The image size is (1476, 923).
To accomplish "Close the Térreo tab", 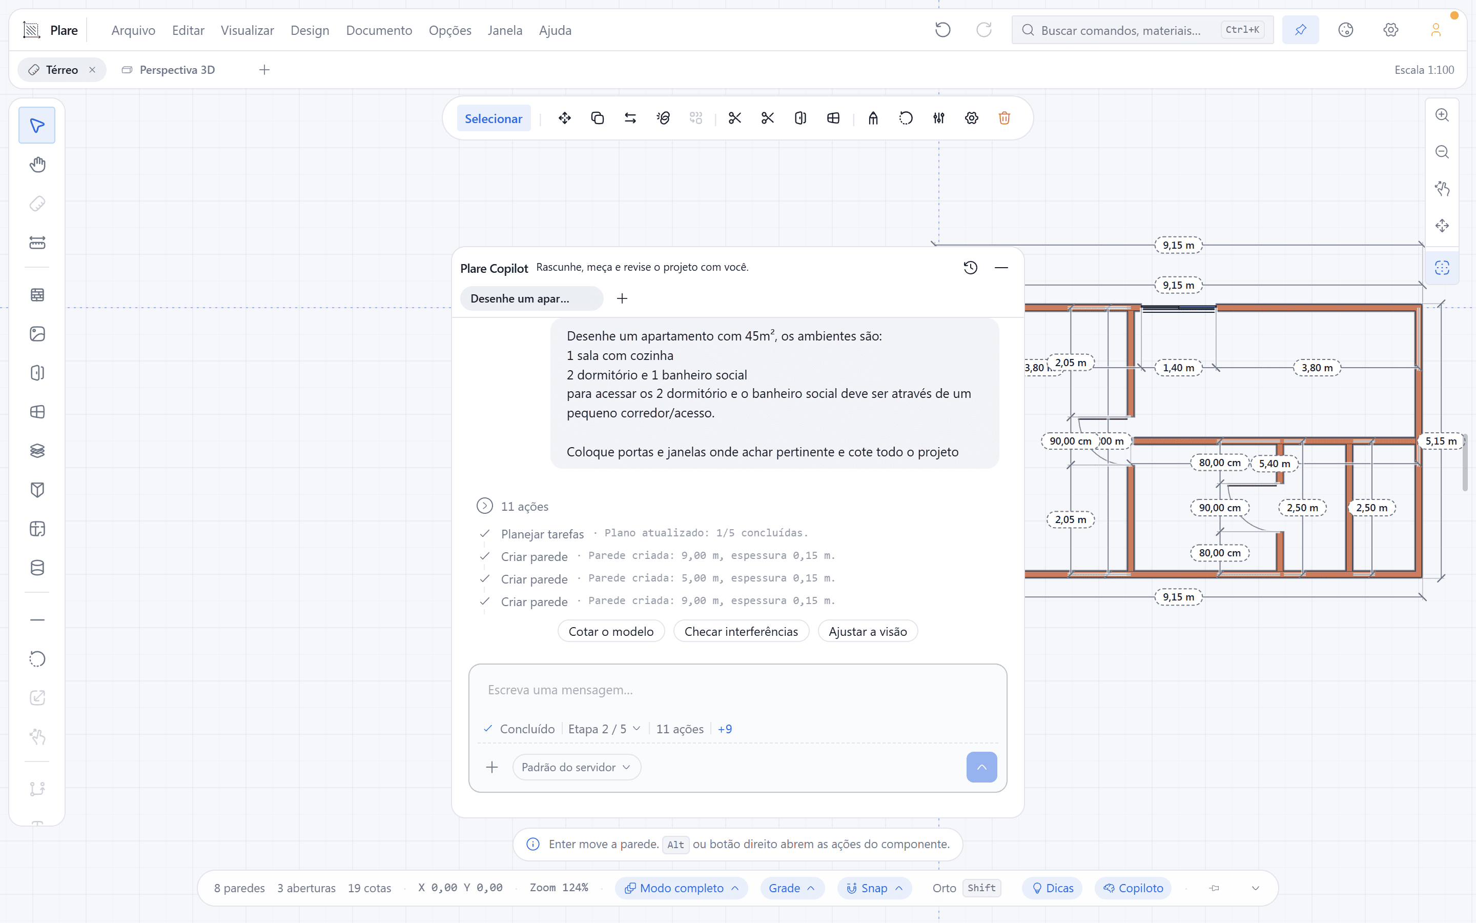I will (x=92, y=70).
